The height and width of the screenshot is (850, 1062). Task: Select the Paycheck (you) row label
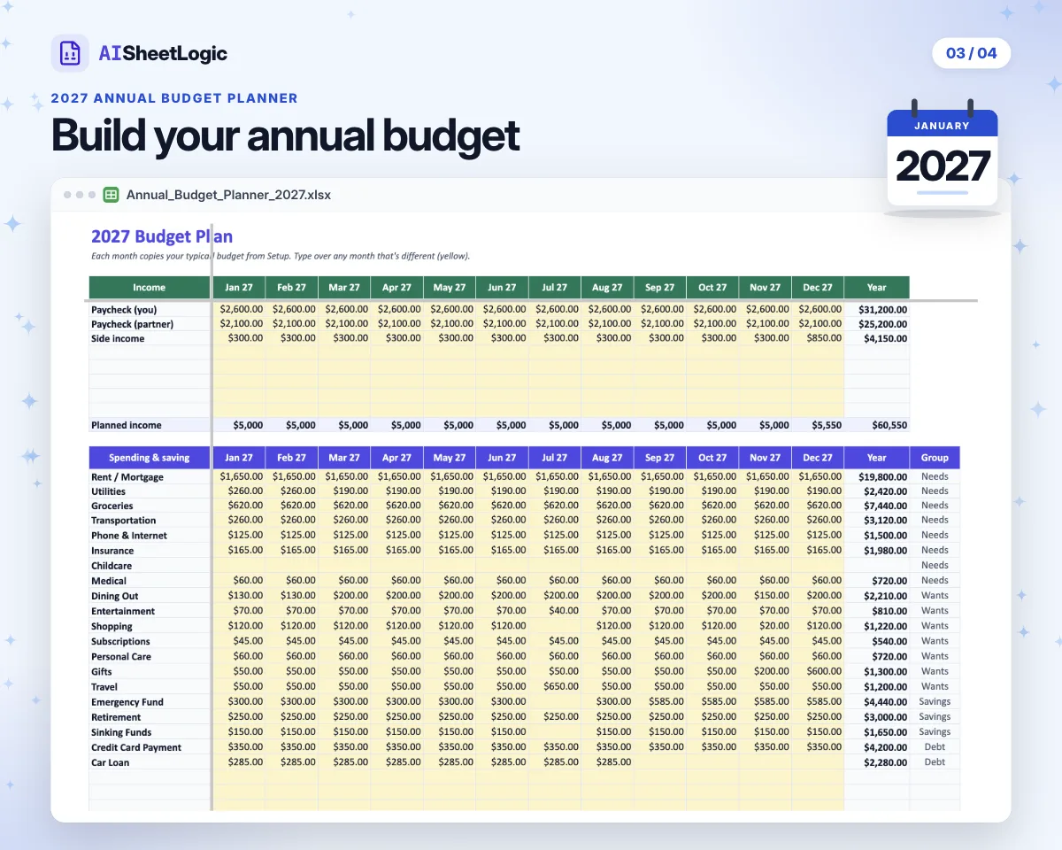[x=124, y=310]
